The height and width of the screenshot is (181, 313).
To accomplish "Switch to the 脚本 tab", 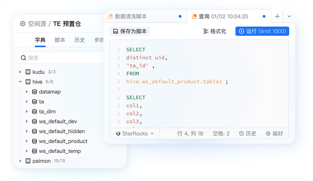I will (x=60, y=40).
